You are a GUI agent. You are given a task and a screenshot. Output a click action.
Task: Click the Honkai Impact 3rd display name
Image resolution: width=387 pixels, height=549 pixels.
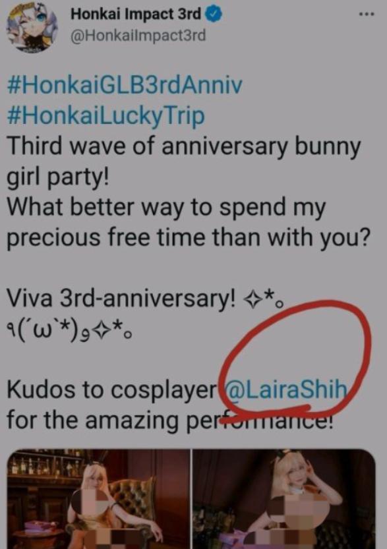tap(136, 14)
